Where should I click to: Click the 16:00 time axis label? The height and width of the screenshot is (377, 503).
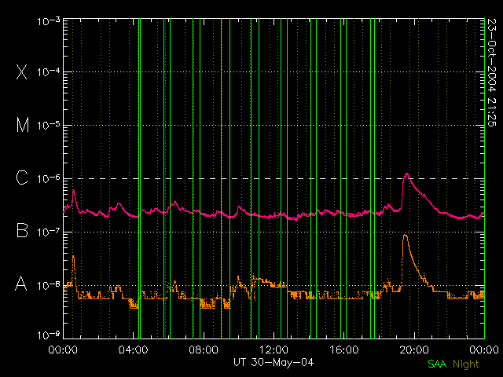[344, 350]
